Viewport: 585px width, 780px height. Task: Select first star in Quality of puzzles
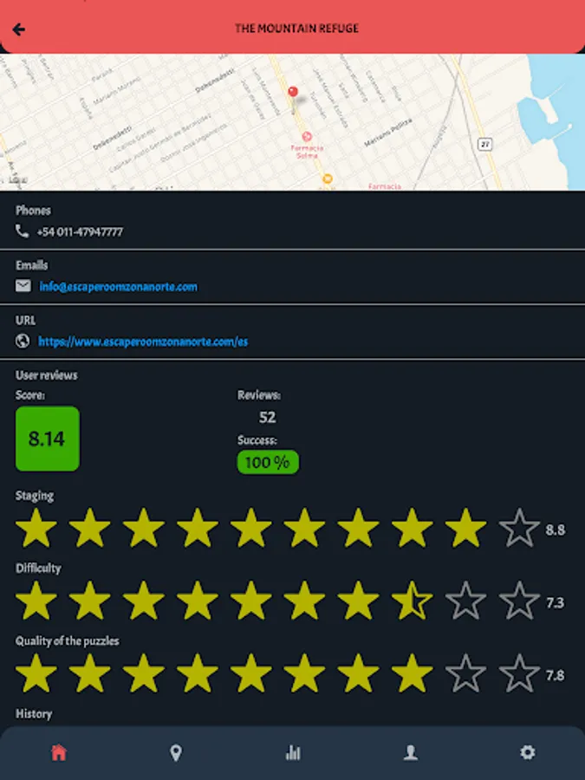36,673
